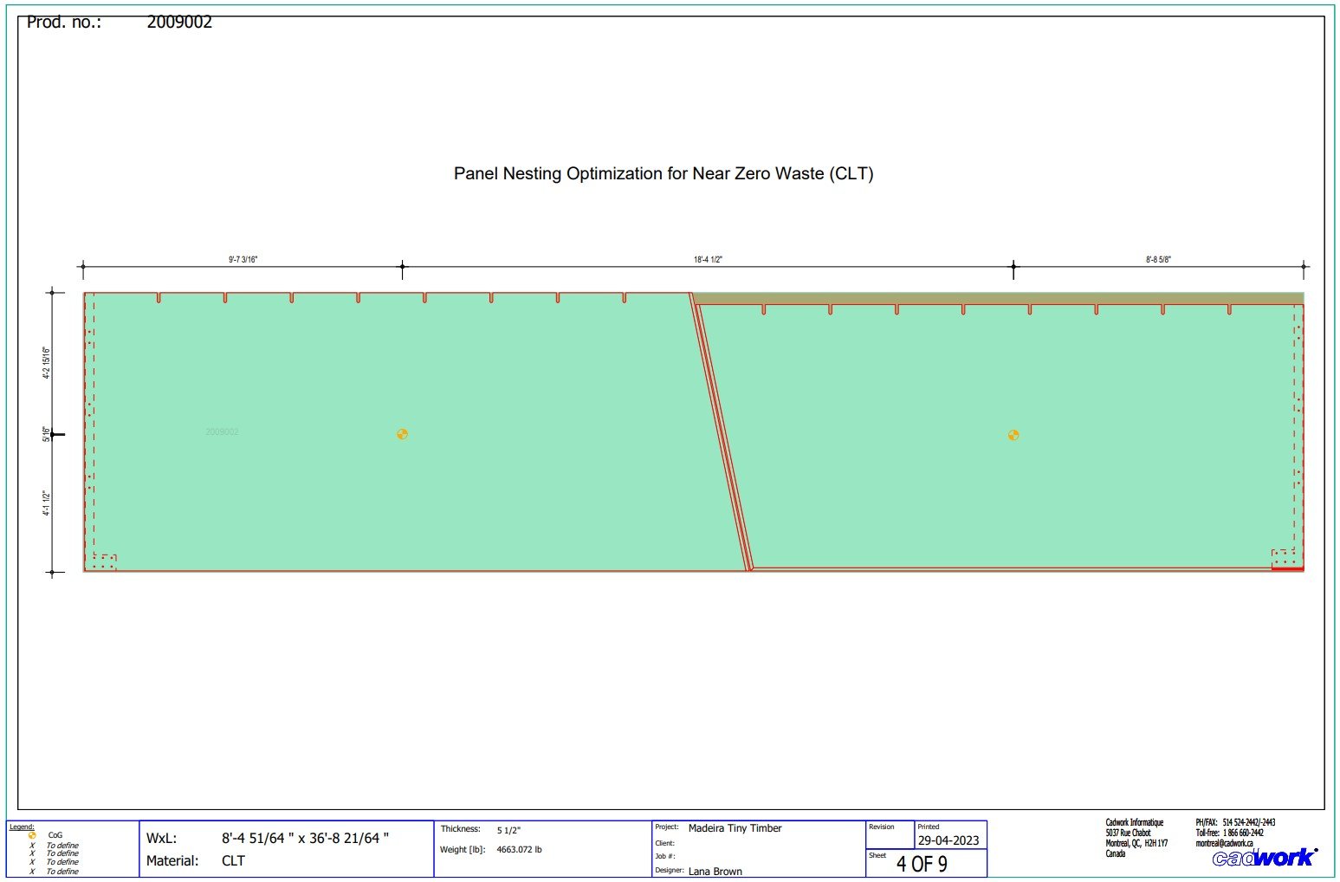Viewport: 1340px width, 882px height.
Task: Click the cadwork logo
Action: coord(1265,857)
